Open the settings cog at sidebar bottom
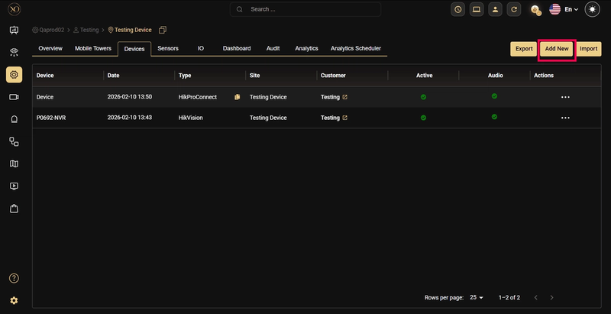Image resolution: width=611 pixels, height=314 pixels. point(14,300)
